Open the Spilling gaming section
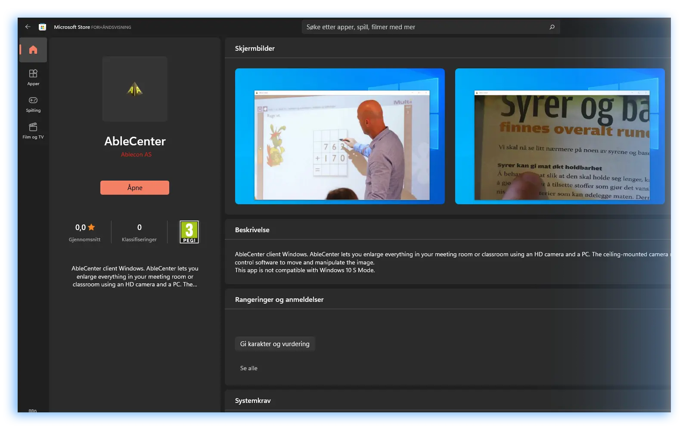This screenshot has width=689, height=430. click(33, 104)
